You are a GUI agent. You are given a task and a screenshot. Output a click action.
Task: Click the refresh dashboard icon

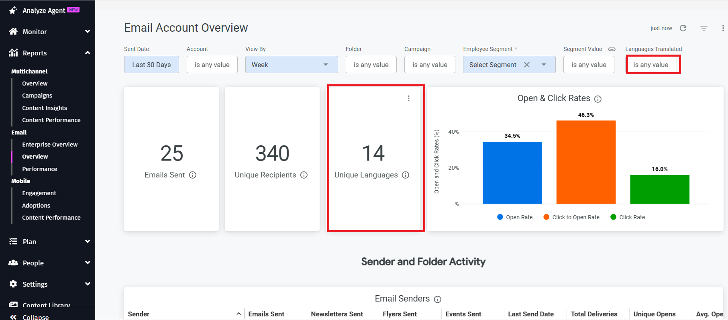tap(683, 28)
